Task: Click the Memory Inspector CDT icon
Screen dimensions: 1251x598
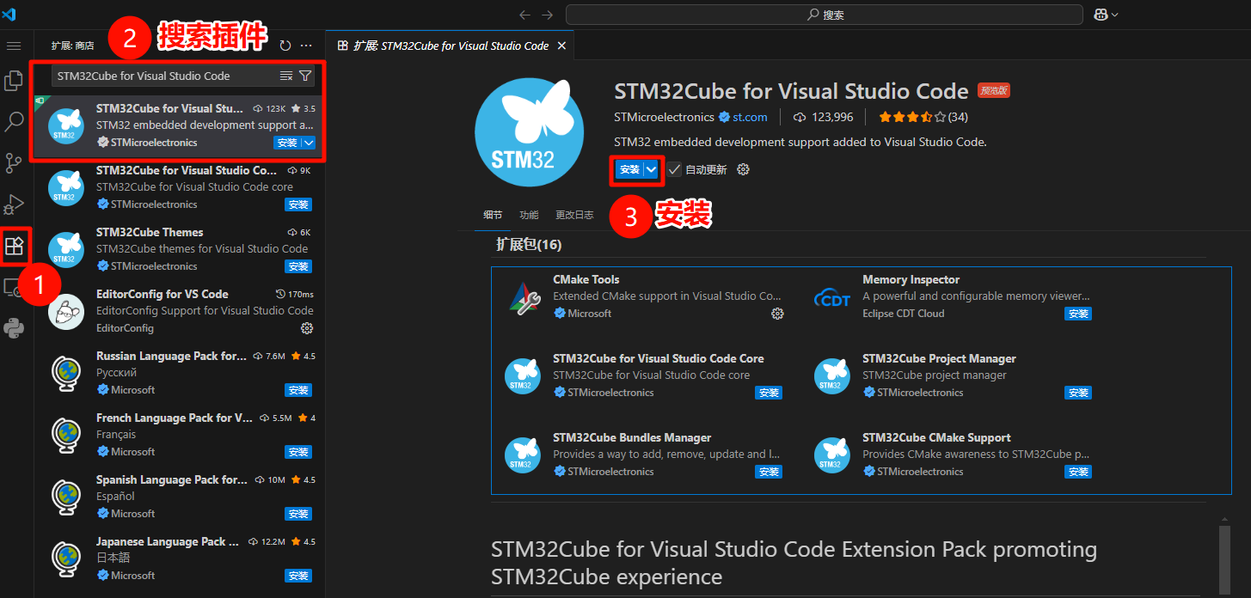Action: point(831,297)
